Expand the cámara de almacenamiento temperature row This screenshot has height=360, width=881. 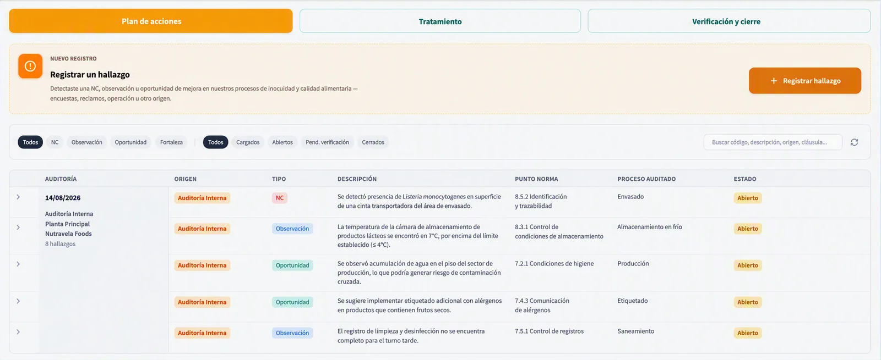pyautogui.click(x=18, y=228)
